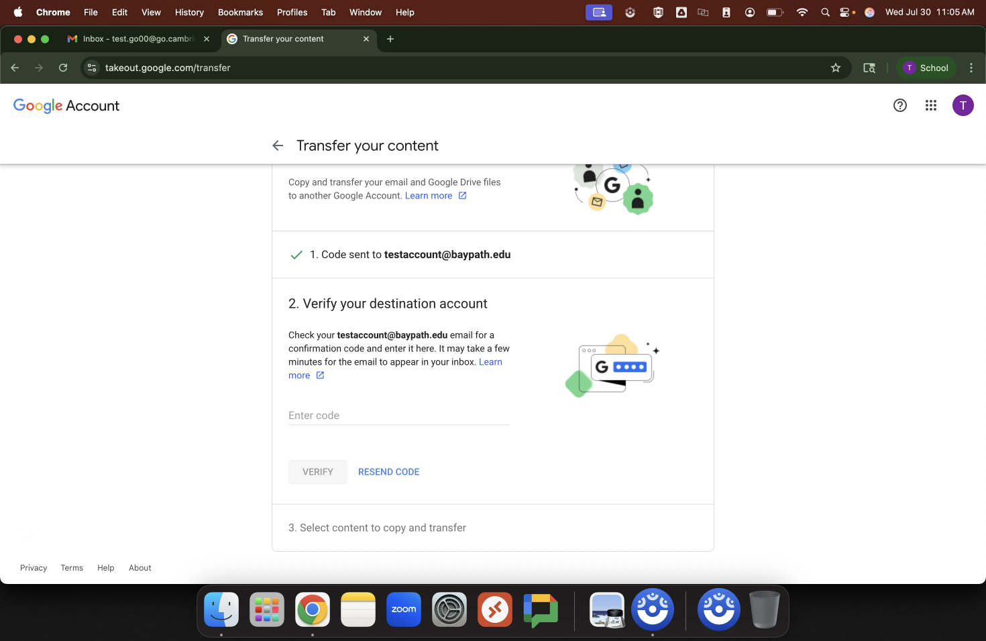
Task: Click the RESEND CODE button
Action: (x=388, y=472)
